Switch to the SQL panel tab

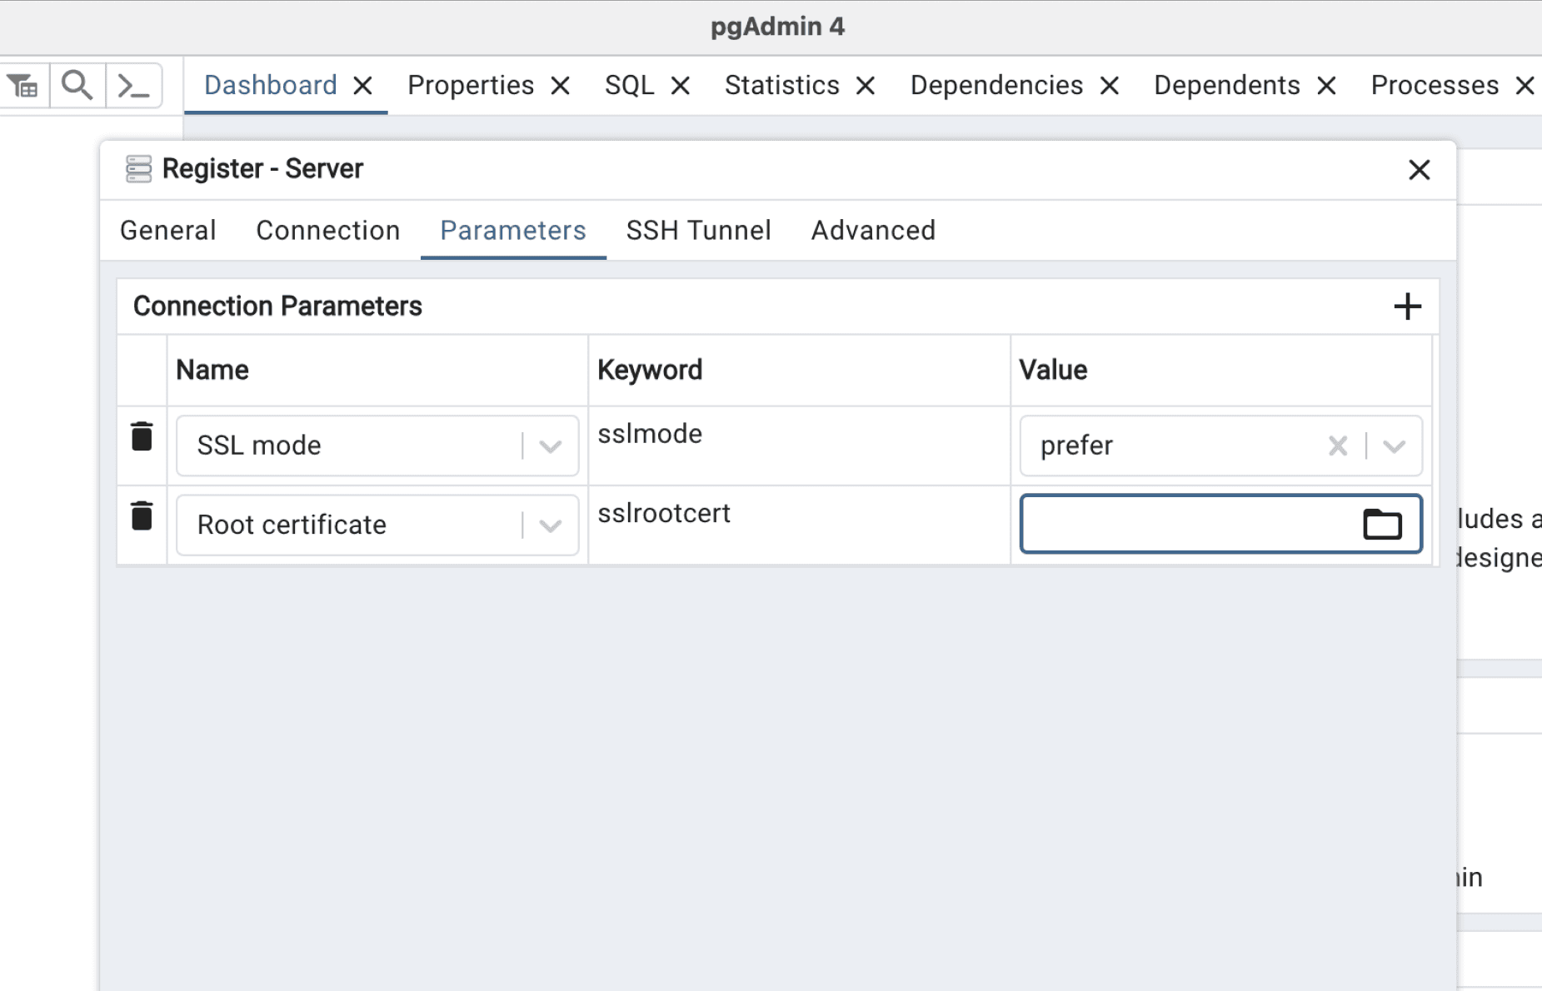point(630,86)
